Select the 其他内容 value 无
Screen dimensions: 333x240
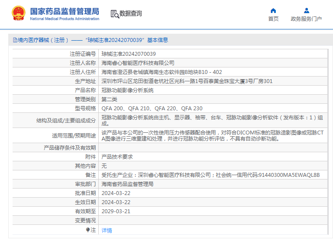point(104,166)
